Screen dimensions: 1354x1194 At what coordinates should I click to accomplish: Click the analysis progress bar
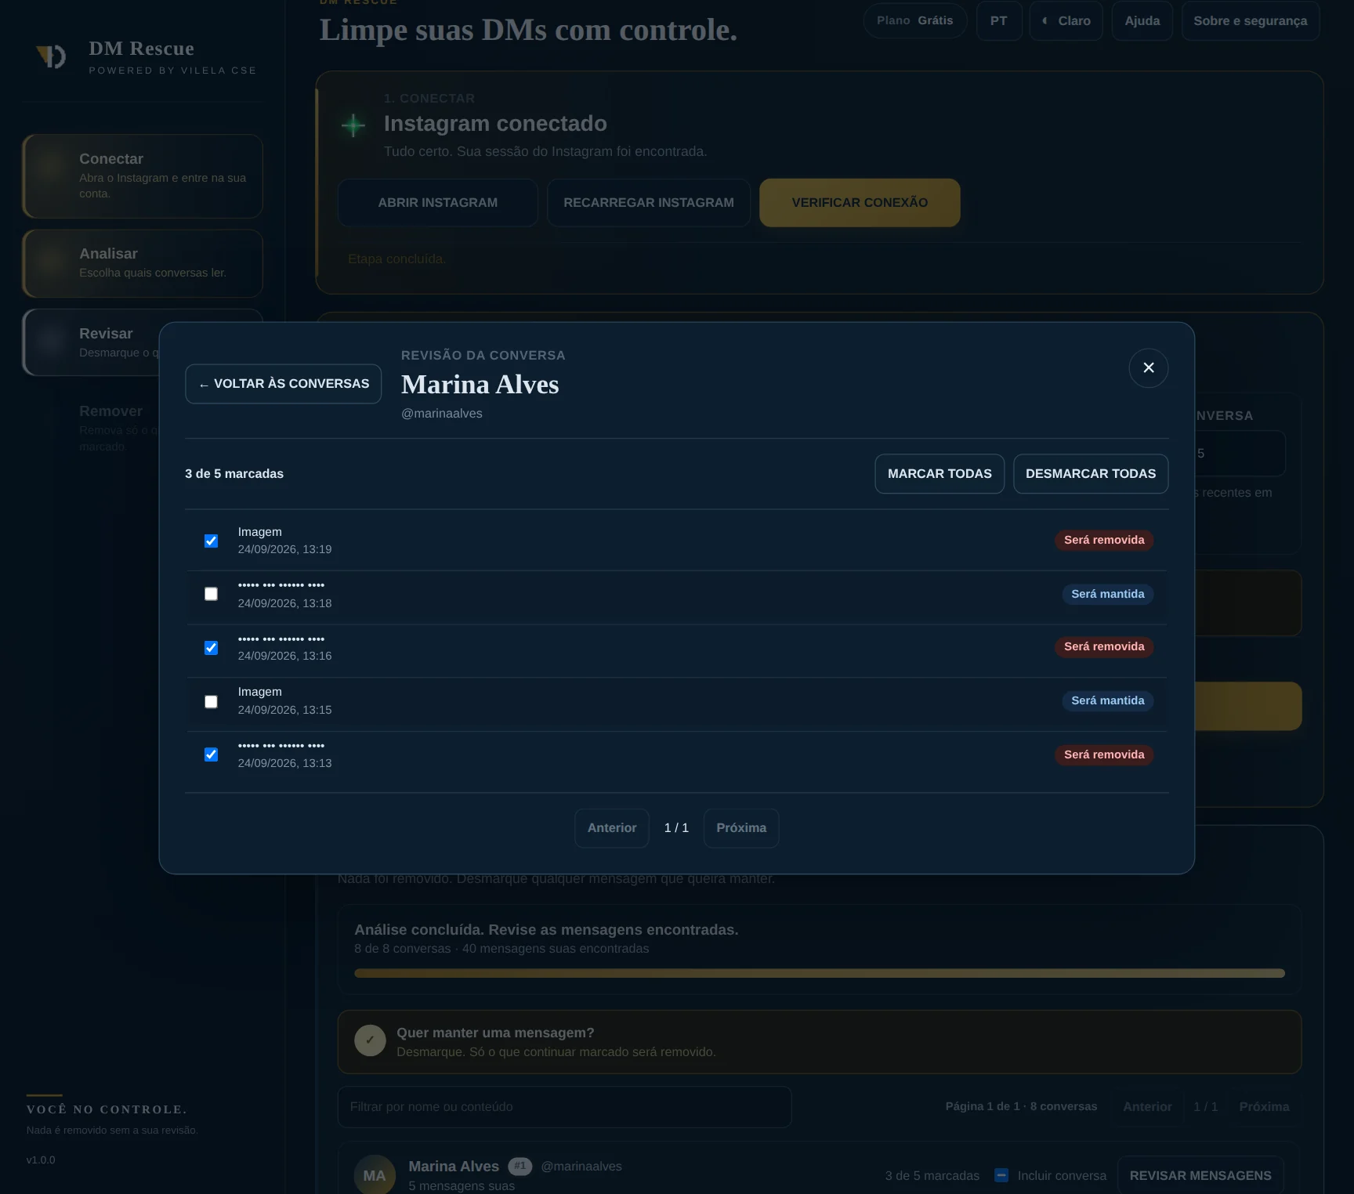pyautogui.click(x=819, y=973)
